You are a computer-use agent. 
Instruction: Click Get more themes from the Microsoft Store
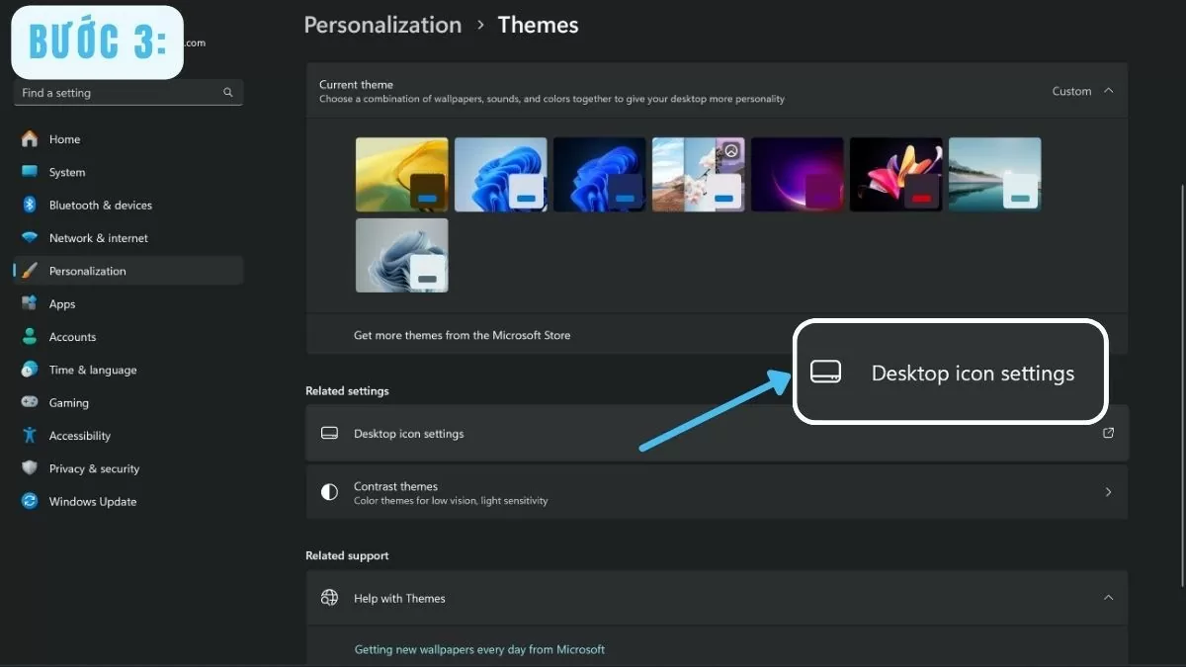[x=462, y=335]
